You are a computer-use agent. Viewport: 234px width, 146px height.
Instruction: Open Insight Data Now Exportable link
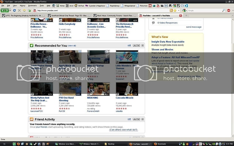coord(168,42)
